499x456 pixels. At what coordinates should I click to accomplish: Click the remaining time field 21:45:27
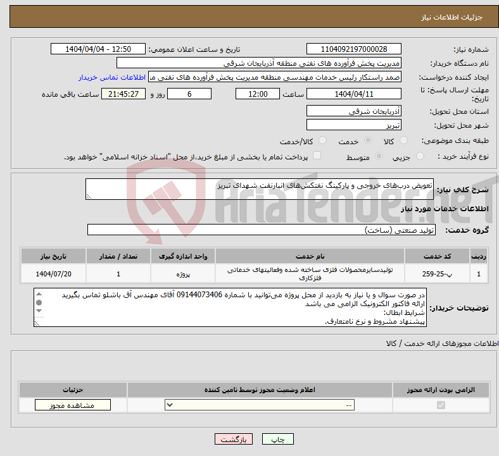[x=123, y=94]
